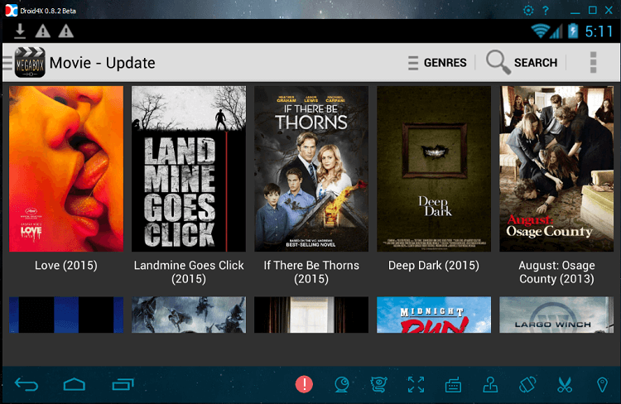The image size is (621, 404).
Task: Select the "If There Be Thorns (2015)" title
Action: pos(311,272)
